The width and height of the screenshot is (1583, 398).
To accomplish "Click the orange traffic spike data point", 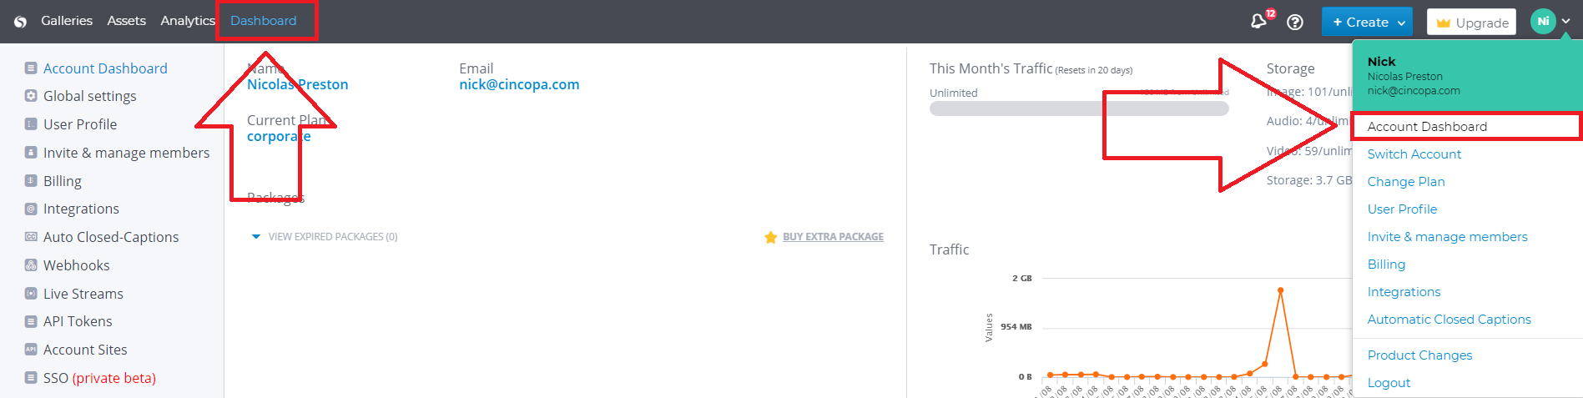I will 1280,290.
